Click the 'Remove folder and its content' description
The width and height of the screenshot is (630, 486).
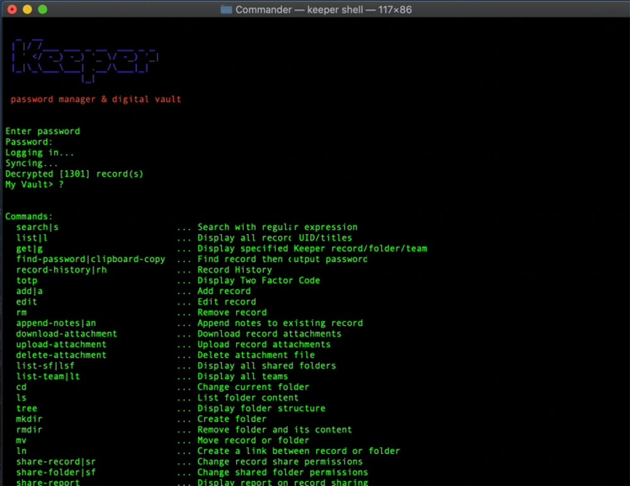[275, 429]
